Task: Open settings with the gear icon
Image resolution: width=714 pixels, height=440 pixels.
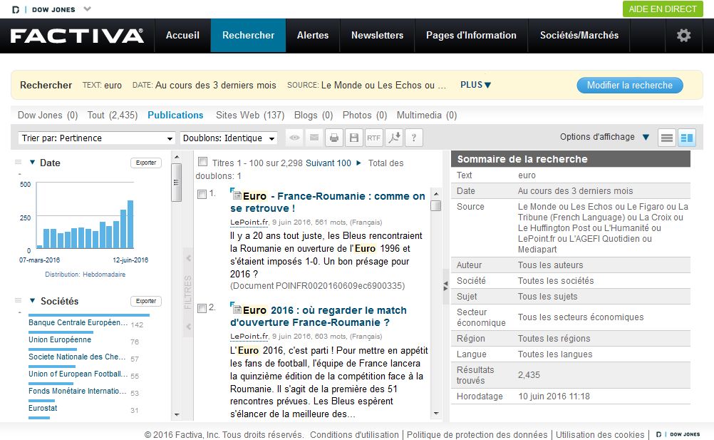Action: tap(683, 35)
